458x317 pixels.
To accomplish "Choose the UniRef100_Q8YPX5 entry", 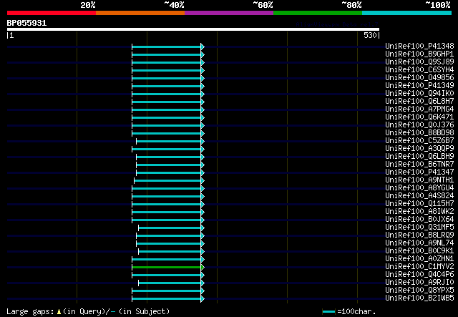I will [x=419, y=291].
